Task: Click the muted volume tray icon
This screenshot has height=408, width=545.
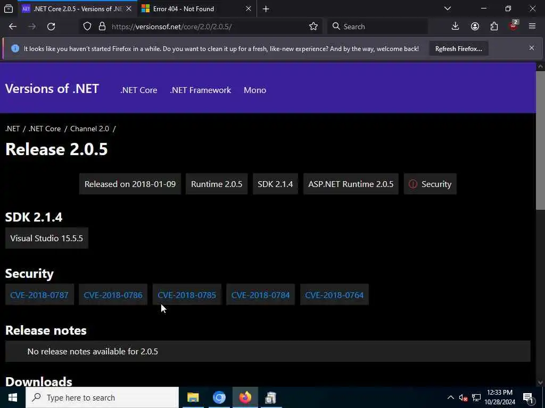Action: tap(463, 397)
